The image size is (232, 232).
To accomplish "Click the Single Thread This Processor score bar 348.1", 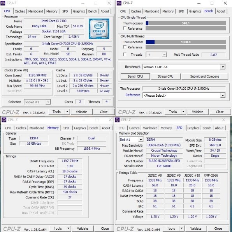I will pos(186,23).
